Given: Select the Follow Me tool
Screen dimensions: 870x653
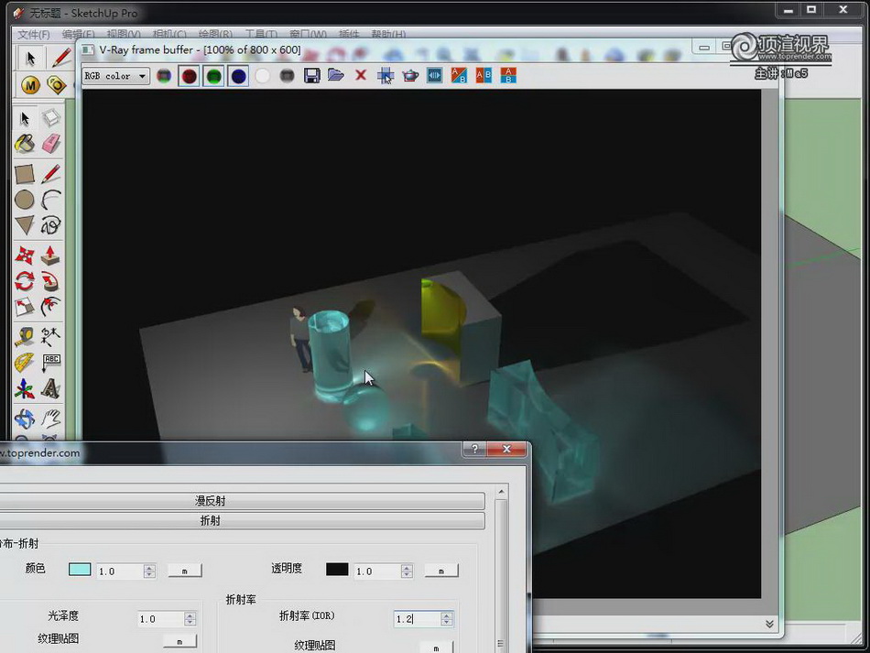Looking at the screenshot, I should pyautogui.click(x=50, y=281).
